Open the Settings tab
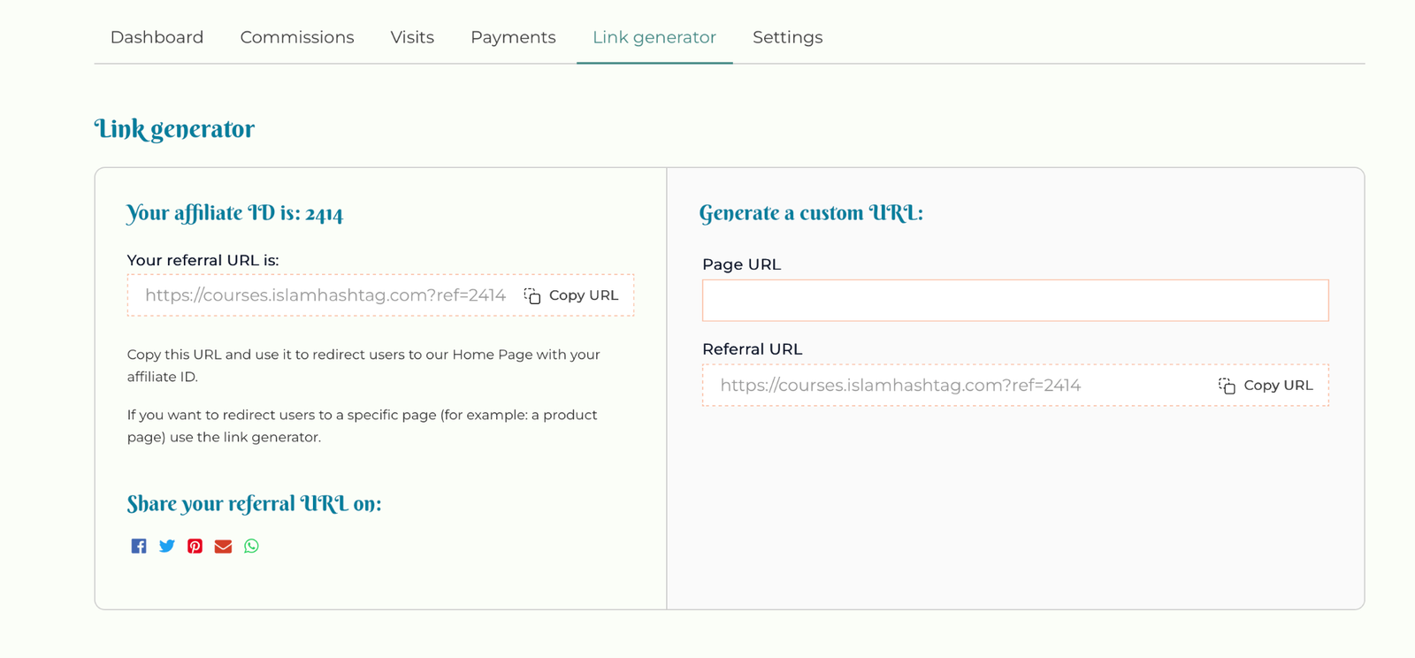This screenshot has height=658, width=1415. [788, 37]
